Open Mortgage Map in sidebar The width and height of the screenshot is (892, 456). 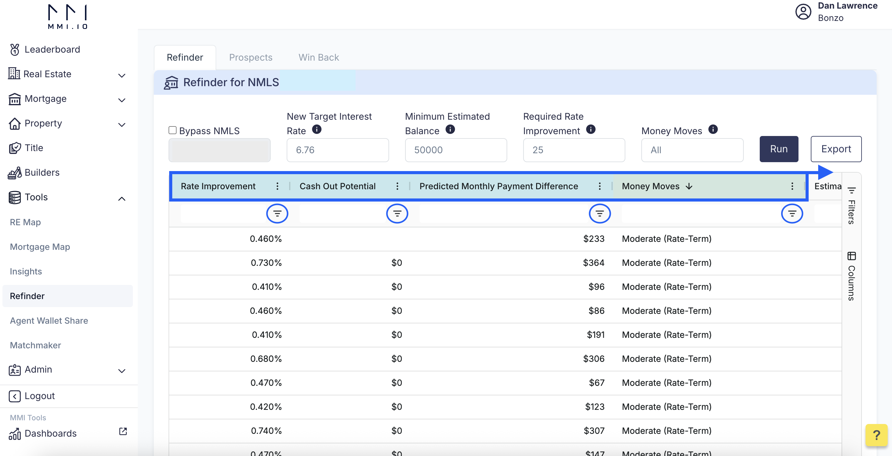pos(40,247)
